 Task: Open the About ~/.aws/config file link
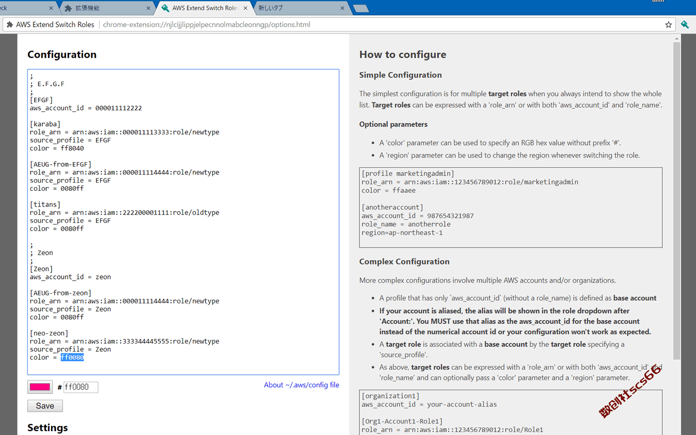click(x=301, y=385)
